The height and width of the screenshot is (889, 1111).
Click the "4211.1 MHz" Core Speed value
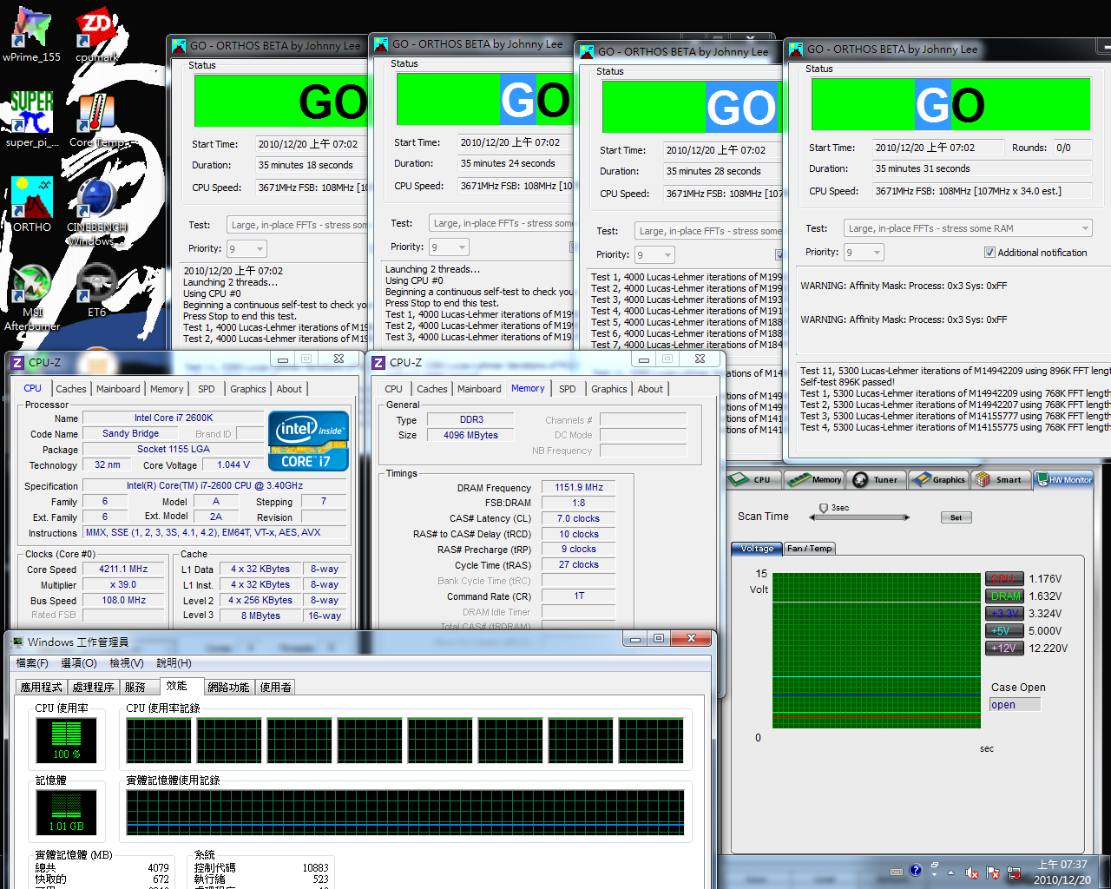pos(123,569)
